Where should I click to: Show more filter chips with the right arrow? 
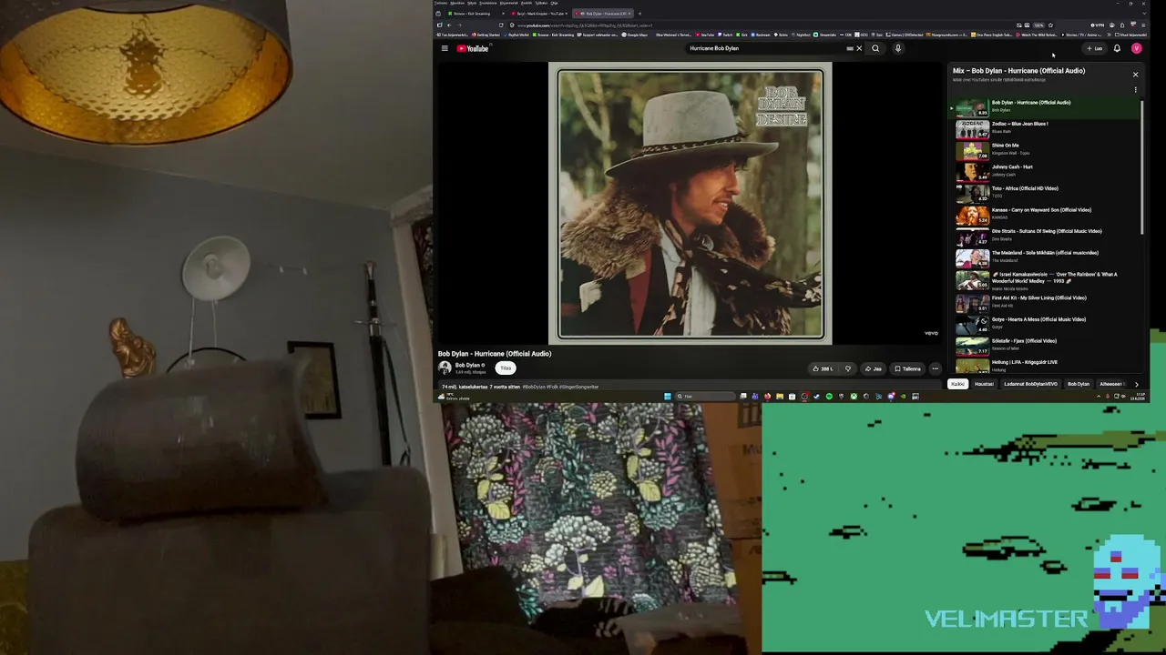(1136, 384)
